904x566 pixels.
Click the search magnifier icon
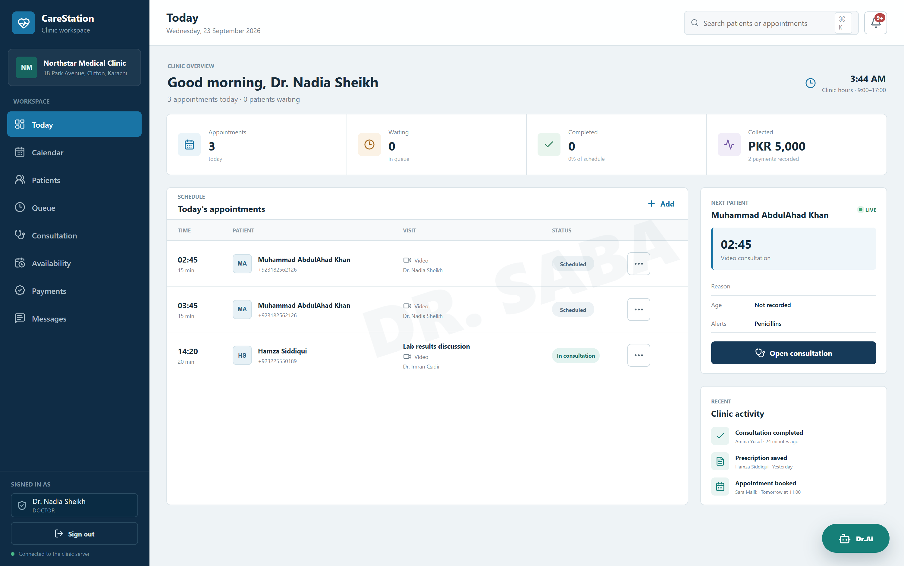[x=695, y=23]
